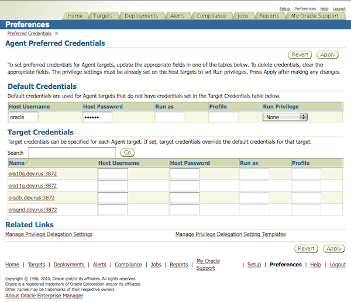This screenshot has width=351, height=302.
Task: Click Logout in the top header
Action: click(339, 9)
